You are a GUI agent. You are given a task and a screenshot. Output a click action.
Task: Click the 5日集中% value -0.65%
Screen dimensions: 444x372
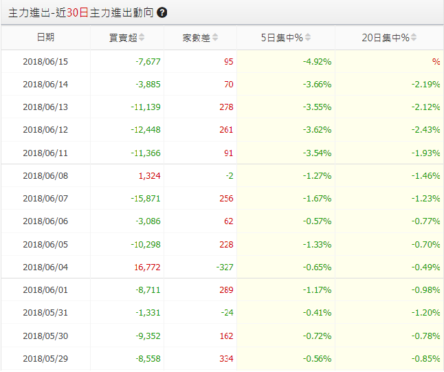coord(317,267)
